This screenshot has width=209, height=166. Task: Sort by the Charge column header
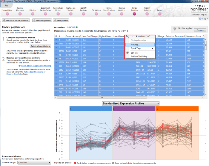(x=161, y=36)
